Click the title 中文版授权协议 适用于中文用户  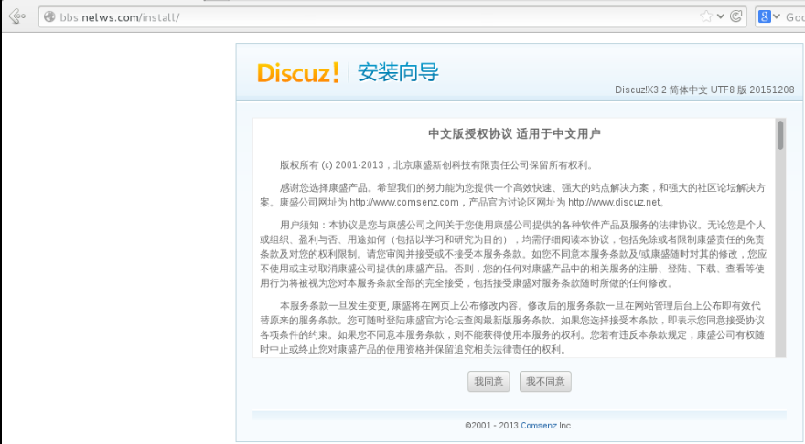pyautogui.click(x=514, y=133)
